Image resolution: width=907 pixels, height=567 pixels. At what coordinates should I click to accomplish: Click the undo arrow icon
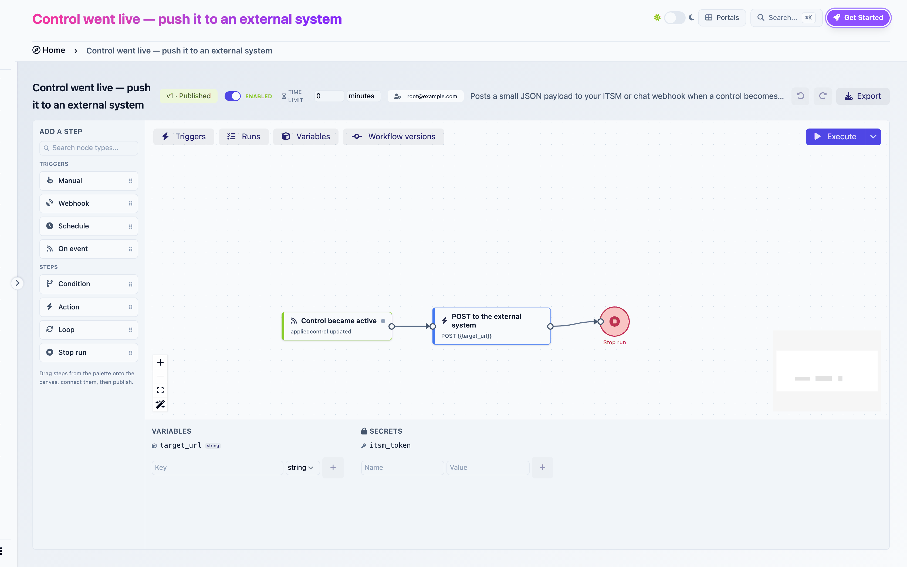click(800, 96)
